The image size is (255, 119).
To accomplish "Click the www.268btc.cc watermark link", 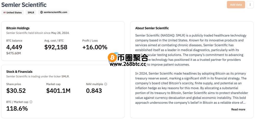I will point(128,64).
